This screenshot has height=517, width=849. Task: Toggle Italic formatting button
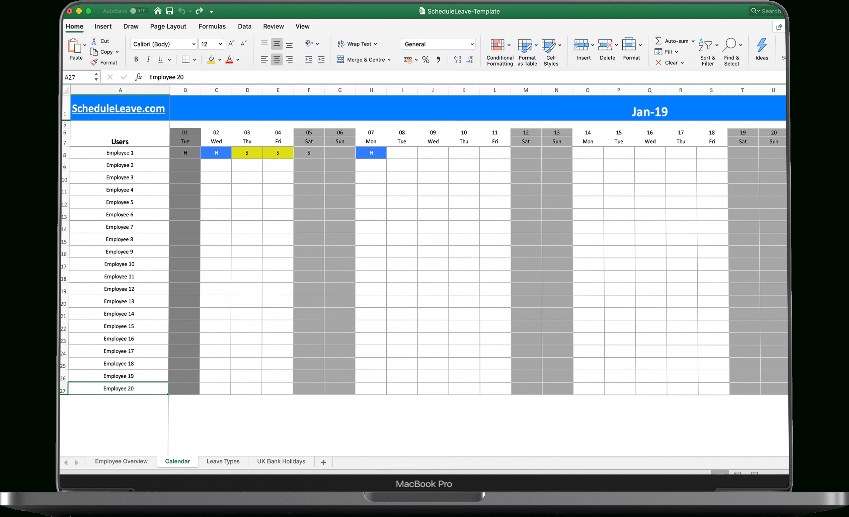[148, 59]
